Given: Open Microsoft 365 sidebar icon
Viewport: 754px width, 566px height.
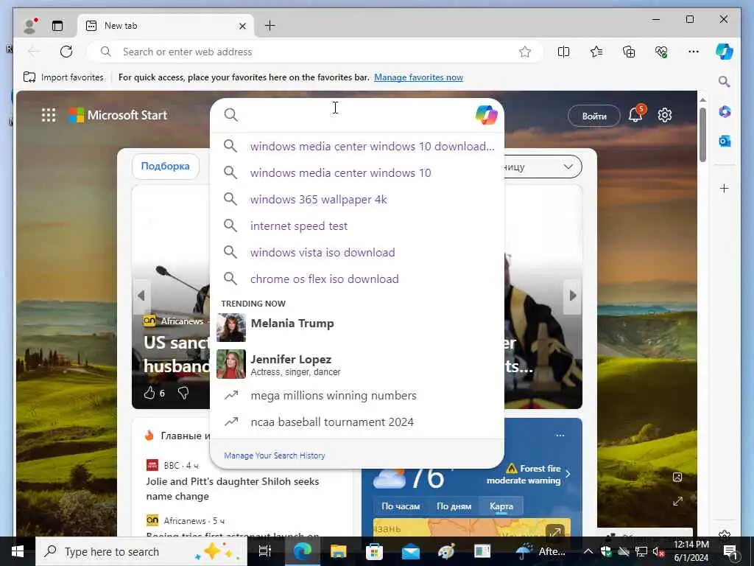Looking at the screenshot, I should click(x=725, y=112).
